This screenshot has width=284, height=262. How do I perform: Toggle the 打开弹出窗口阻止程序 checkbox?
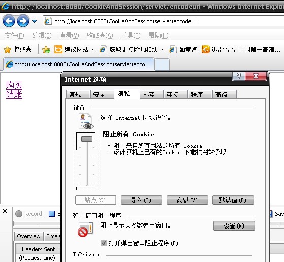coord(104,243)
